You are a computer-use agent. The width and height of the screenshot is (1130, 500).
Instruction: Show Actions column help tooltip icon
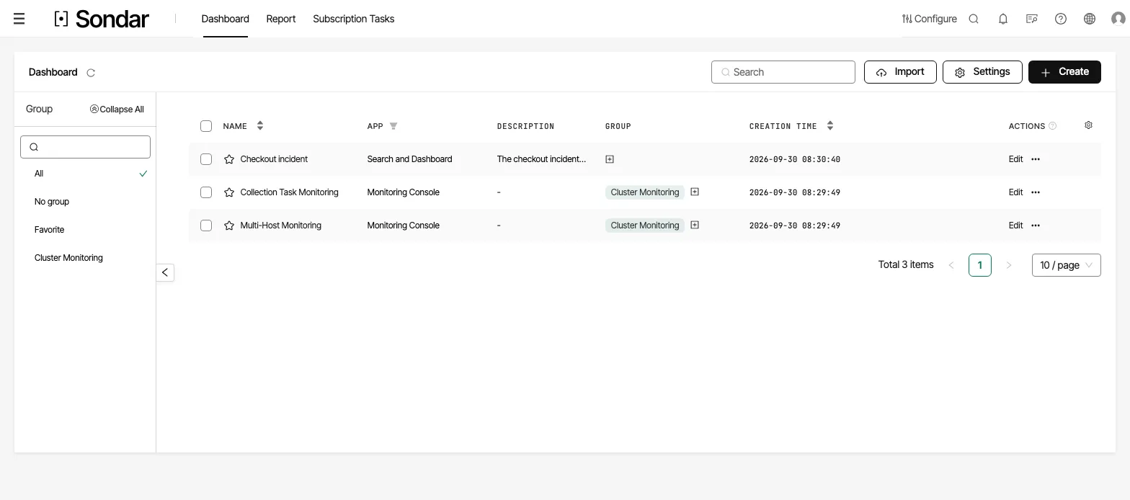tap(1052, 126)
